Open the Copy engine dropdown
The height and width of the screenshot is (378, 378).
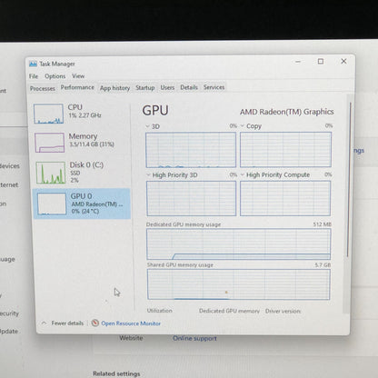243,125
